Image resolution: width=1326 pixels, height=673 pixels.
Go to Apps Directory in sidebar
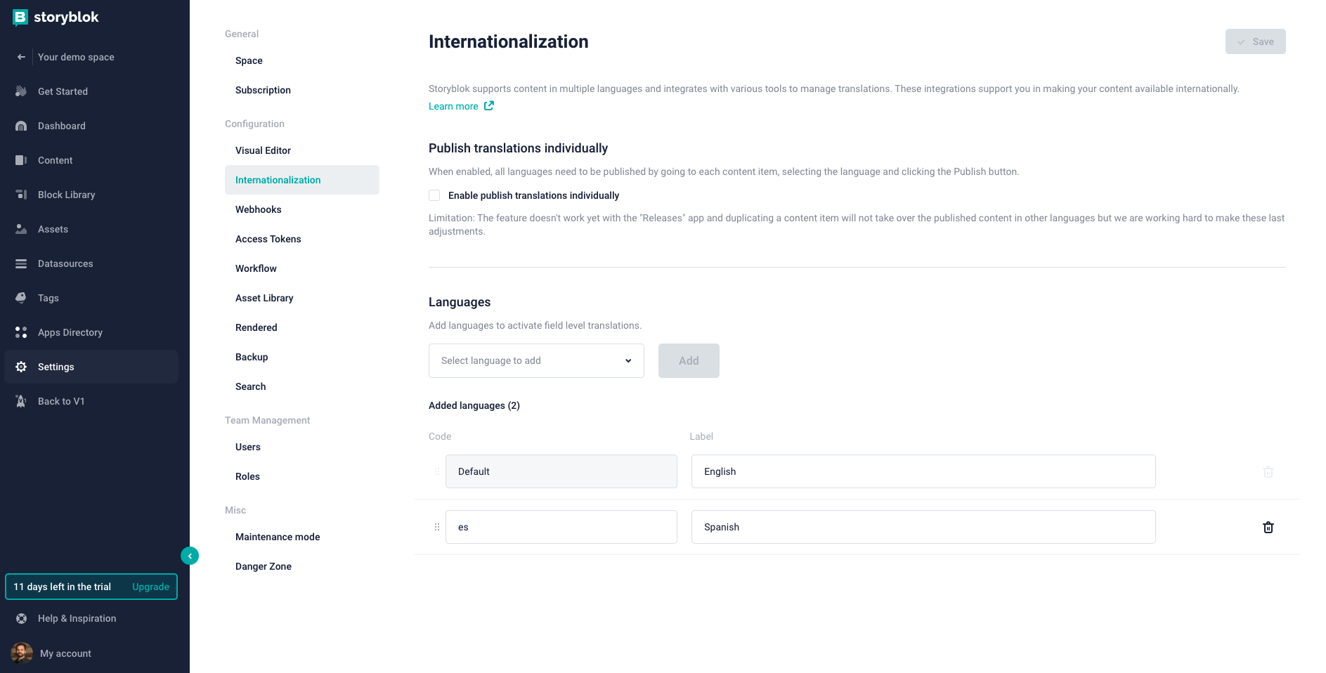pyautogui.click(x=91, y=332)
